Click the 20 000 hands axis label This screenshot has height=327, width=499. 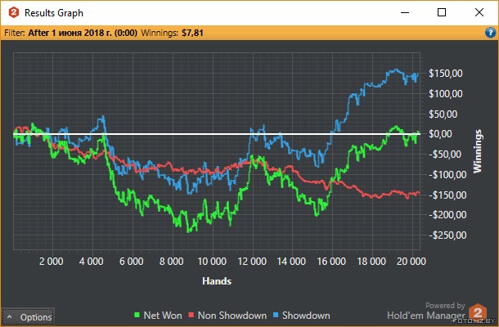(411, 262)
